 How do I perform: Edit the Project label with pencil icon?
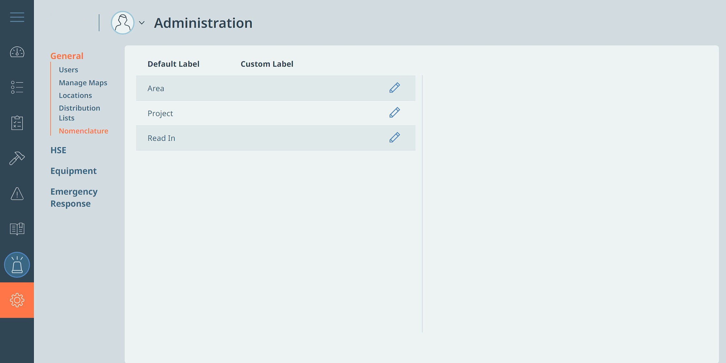(x=395, y=113)
